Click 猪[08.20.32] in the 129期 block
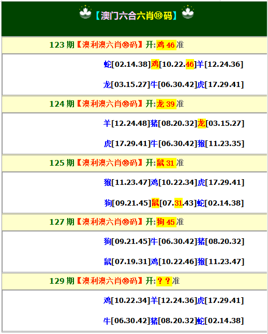This screenshot has width=268, height=334. coord(174,321)
